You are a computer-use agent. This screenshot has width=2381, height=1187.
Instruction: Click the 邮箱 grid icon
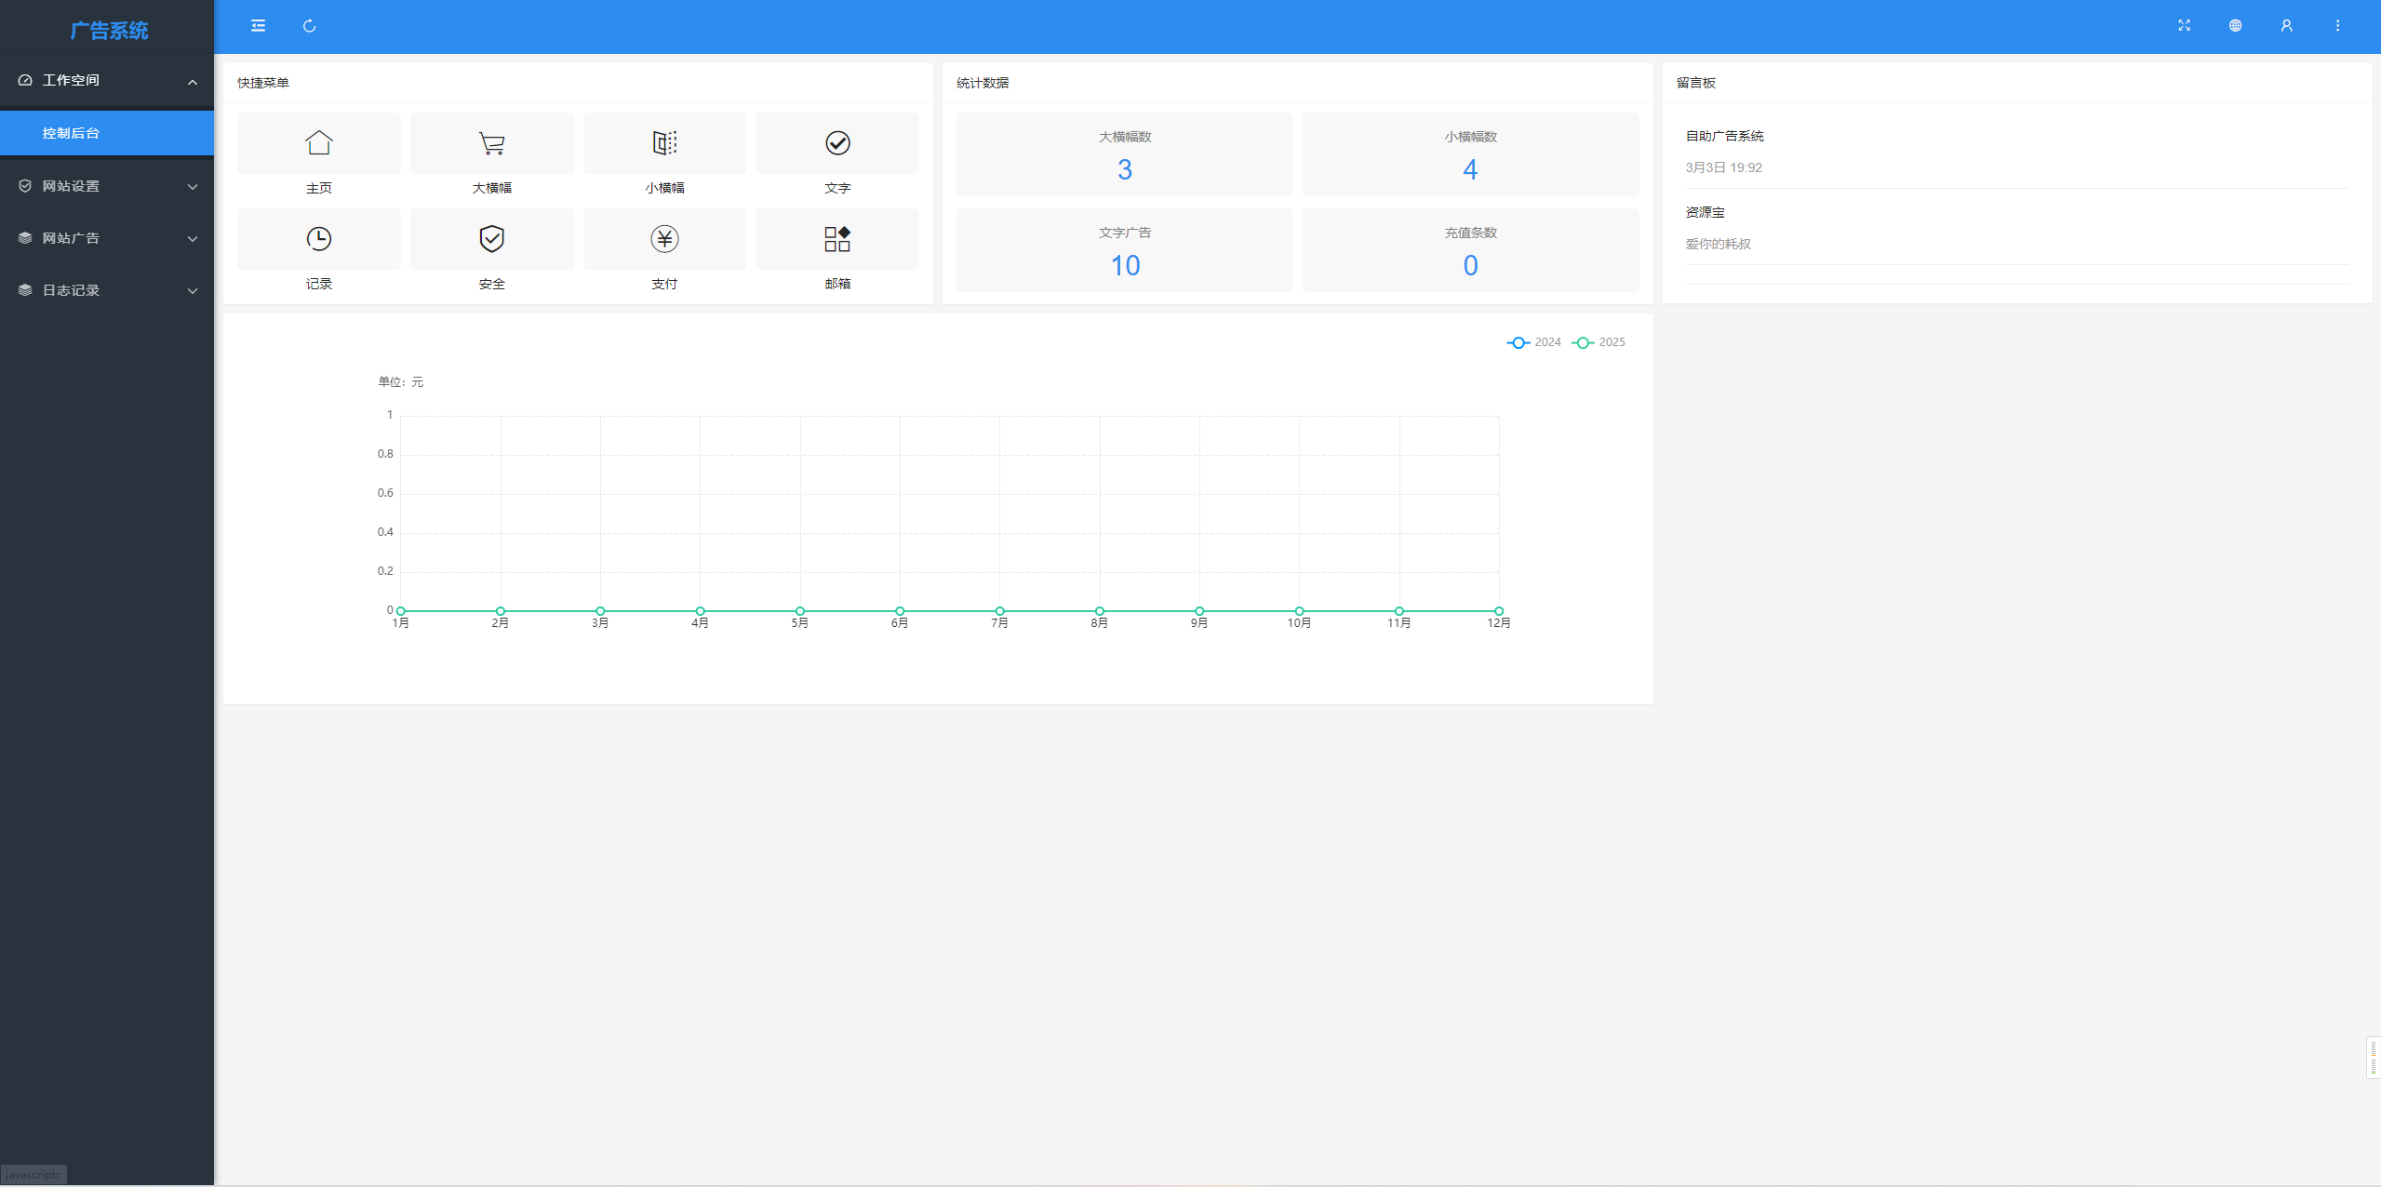pyautogui.click(x=836, y=239)
